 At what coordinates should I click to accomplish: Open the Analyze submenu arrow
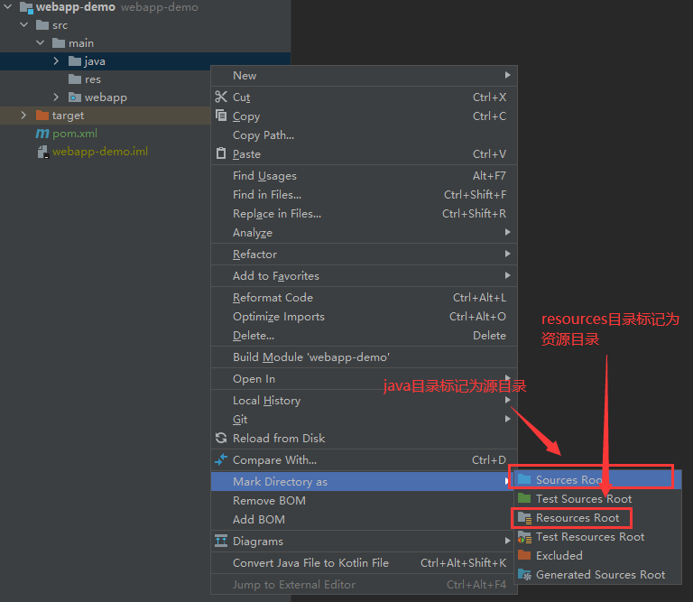pyautogui.click(x=508, y=232)
